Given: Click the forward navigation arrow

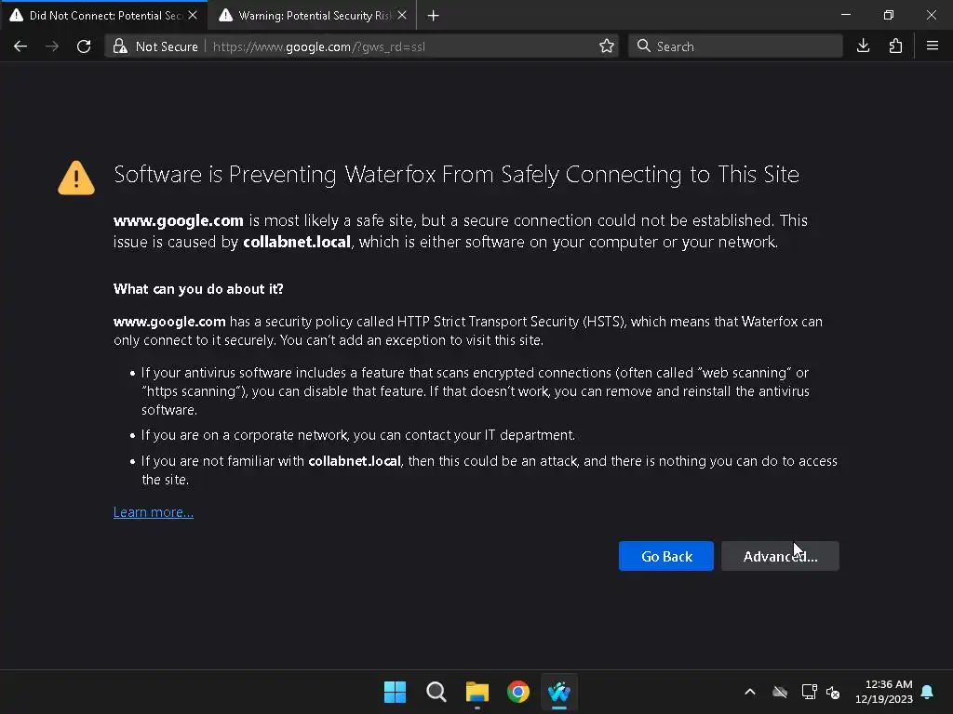Looking at the screenshot, I should pyautogui.click(x=52, y=46).
